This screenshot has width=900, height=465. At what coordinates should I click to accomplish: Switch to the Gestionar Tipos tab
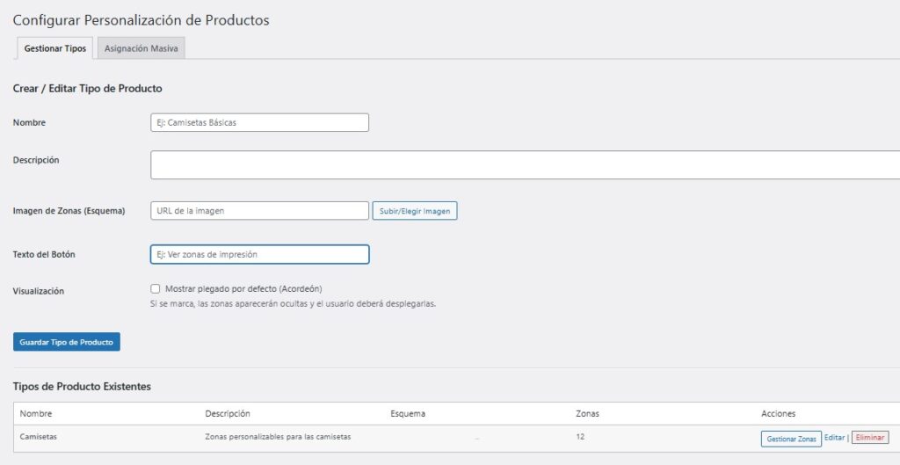click(54, 48)
